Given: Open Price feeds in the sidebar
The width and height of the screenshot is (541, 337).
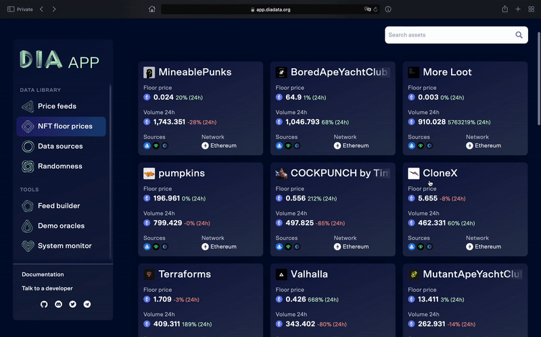Looking at the screenshot, I should point(61,106).
